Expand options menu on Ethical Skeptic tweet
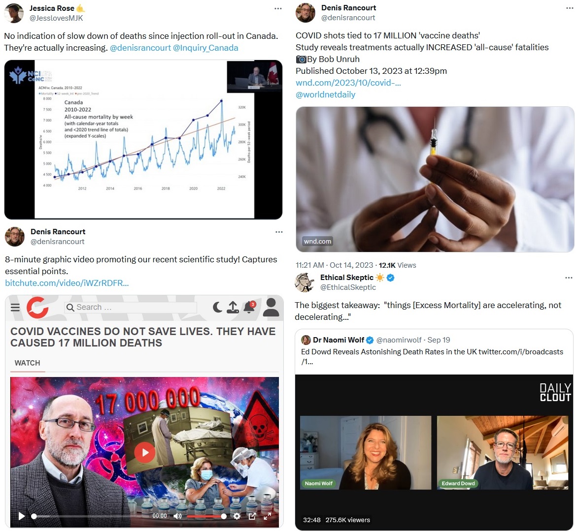The width and height of the screenshot is (579, 531). (569, 278)
